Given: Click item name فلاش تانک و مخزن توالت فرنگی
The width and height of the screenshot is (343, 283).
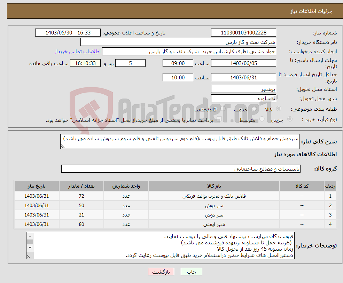Looking at the screenshot, I should 214,196.
